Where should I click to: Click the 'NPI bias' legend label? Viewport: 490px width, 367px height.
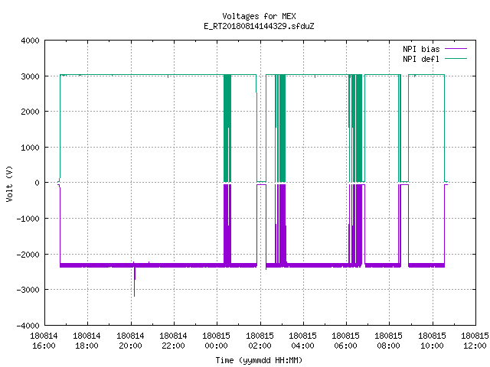pos(421,49)
